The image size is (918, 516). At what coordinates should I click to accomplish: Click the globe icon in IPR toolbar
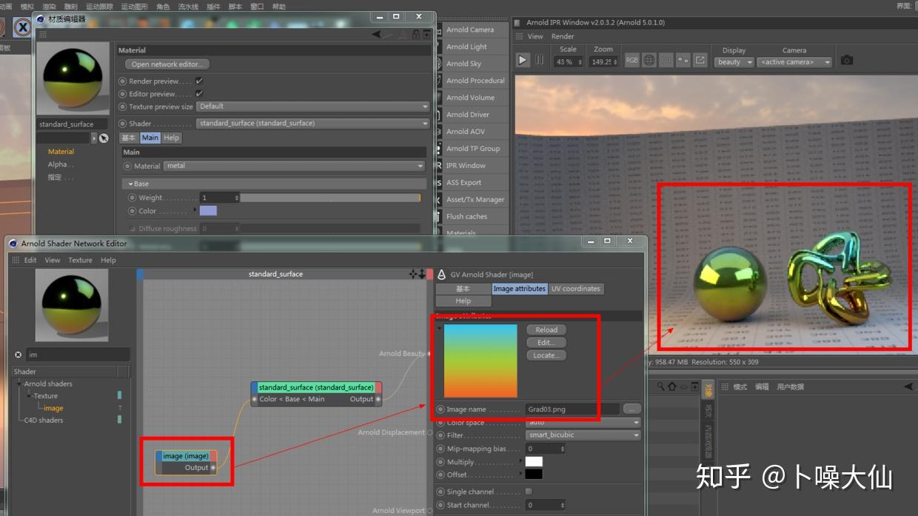(649, 60)
